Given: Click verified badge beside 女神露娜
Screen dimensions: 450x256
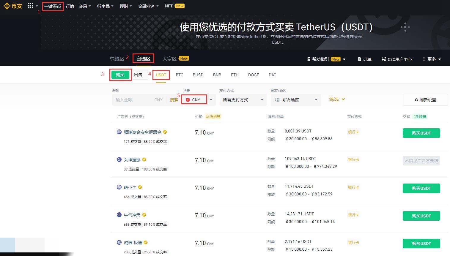Looking at the screenshot, I should (144, 159).
